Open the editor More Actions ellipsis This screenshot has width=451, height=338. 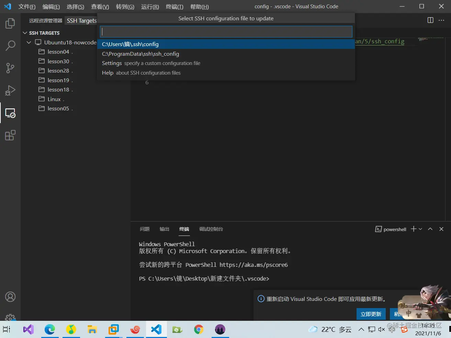click(441, 20)
